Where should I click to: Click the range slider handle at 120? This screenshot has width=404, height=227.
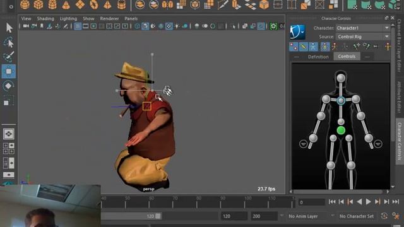point(158,216)
